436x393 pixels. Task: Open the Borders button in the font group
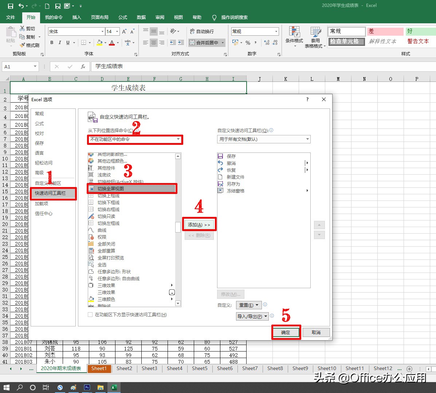(83, 43)
